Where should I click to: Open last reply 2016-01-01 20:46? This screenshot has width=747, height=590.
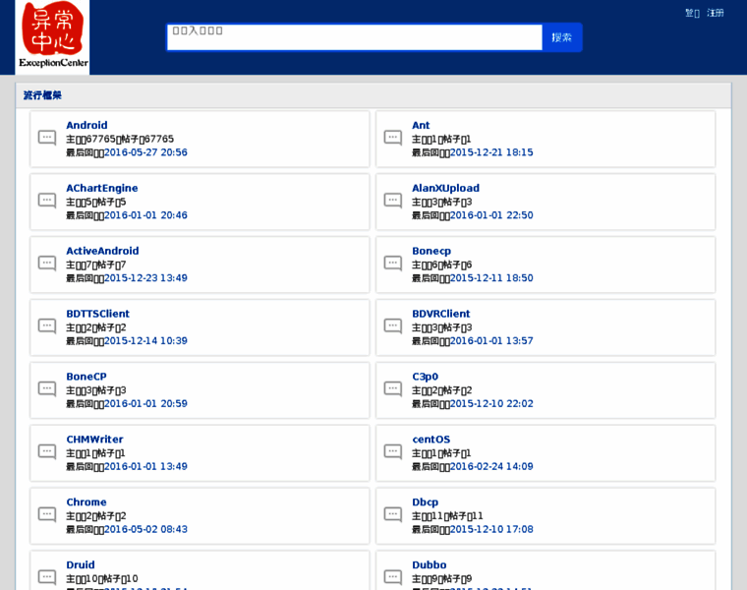pyautogui.click(x=145, y=215)
